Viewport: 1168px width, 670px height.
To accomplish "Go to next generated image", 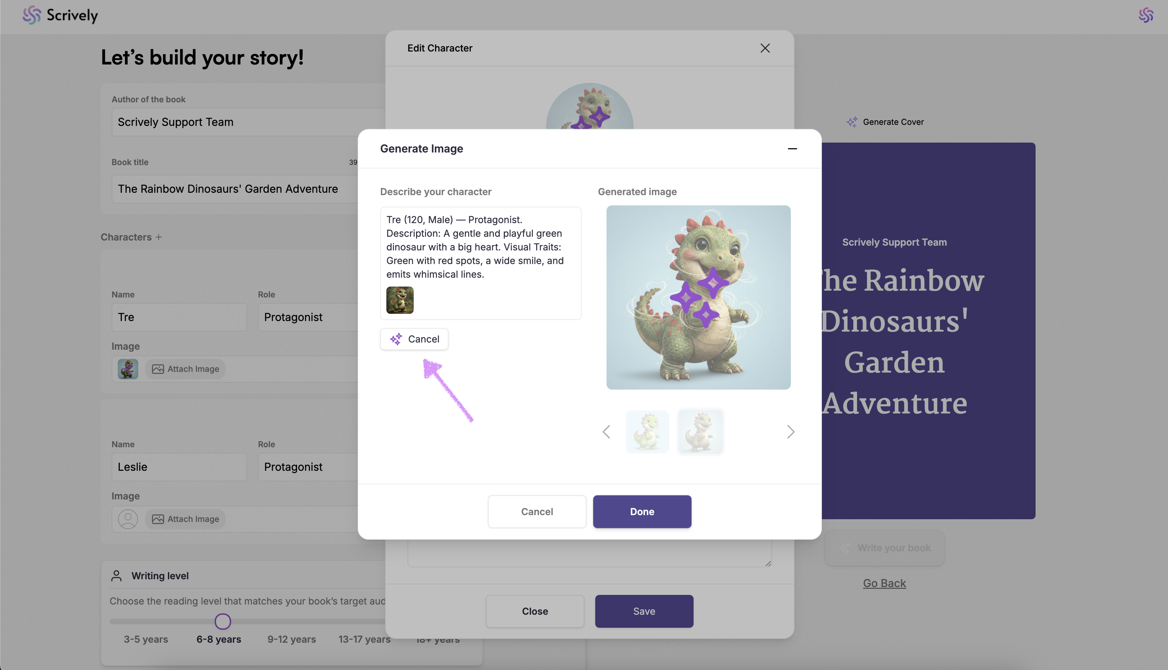I will tap(790, 432).
